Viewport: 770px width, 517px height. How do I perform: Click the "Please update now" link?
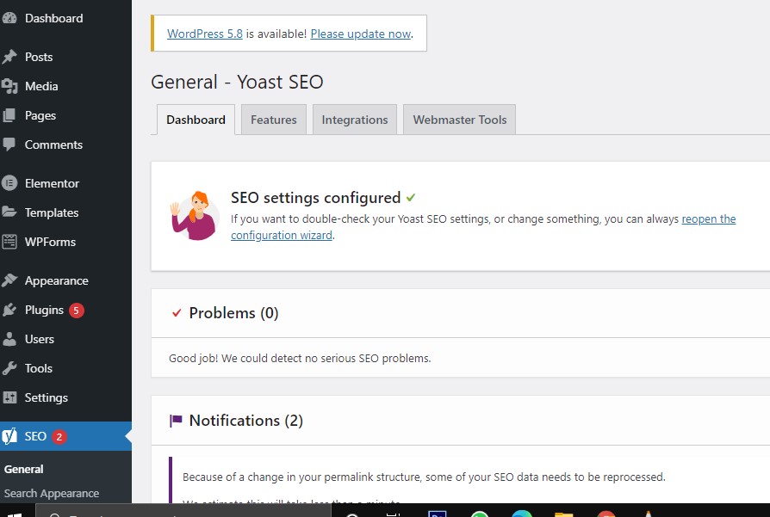click(x=360, y=34)
